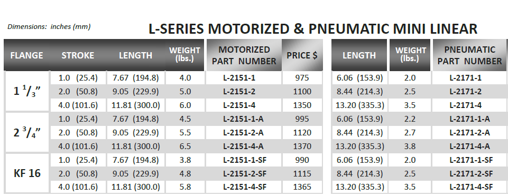Image resolution: width=508 pixels, height=196 pixels.
Task: Click the Dimensions inches (mm) note
Action: tap(49, 27)
